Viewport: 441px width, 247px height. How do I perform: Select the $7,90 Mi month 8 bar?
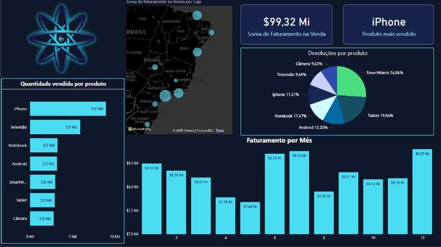click(324, 213)
